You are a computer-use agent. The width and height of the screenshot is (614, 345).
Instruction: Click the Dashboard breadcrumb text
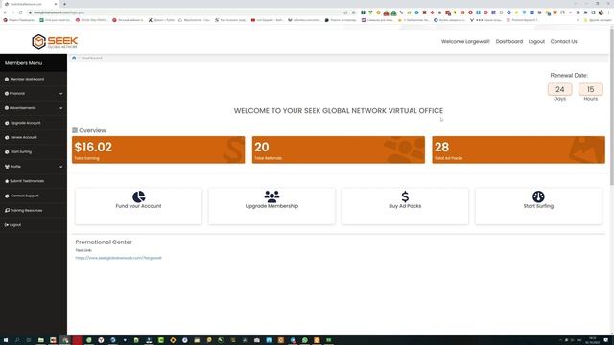(x=92, y=57)
